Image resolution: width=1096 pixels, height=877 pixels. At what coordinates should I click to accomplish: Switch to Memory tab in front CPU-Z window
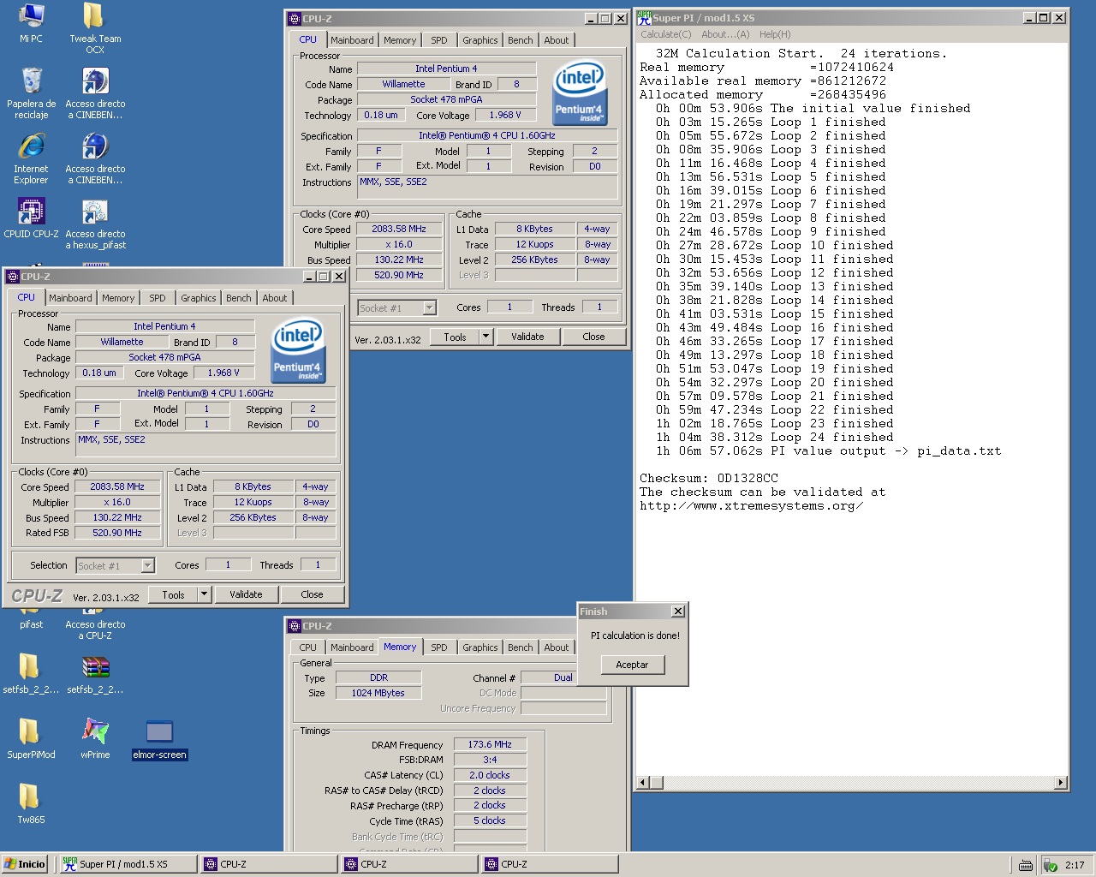(x=118, y=298)
